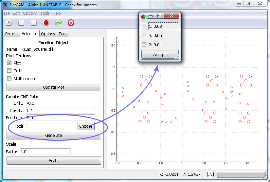This screenshot has width=270, height=182.
Task: Click the red X delete icon
Action: 71,23
